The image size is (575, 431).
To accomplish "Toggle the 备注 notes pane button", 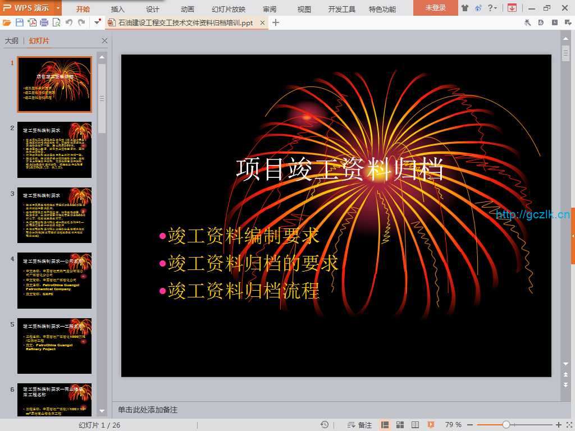I will pos(359,425).
